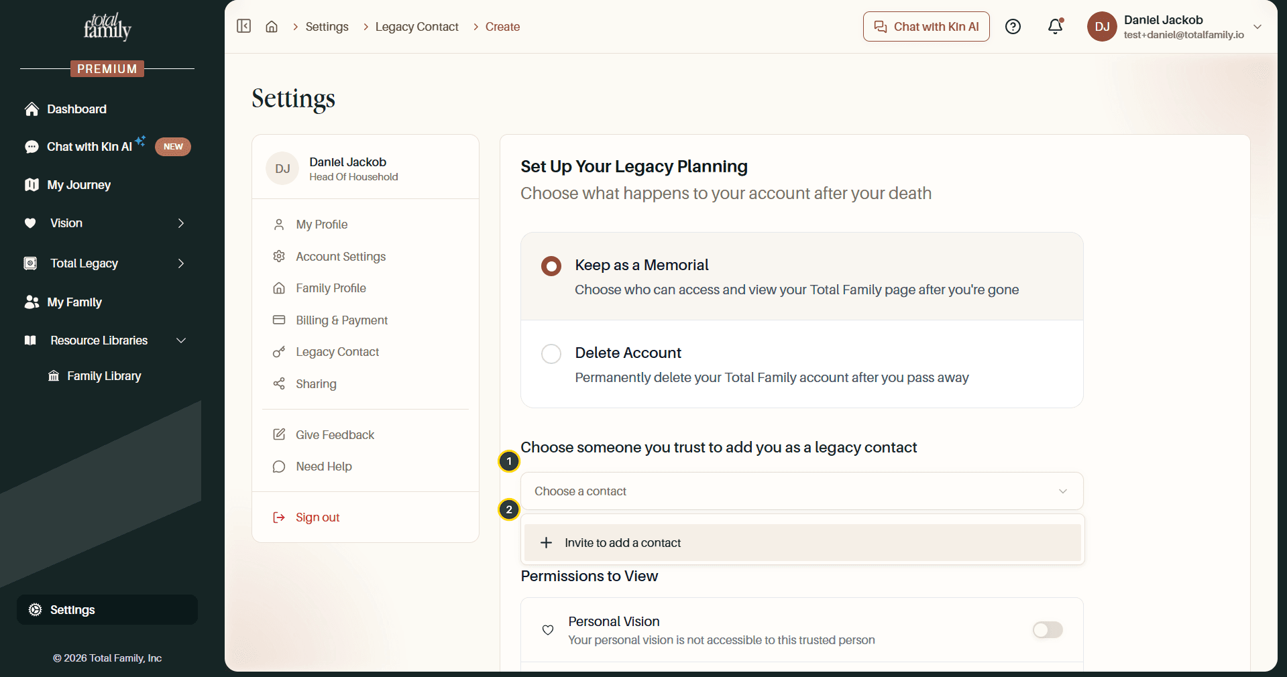The height and width of the screenshot is (677, 1287).
Task: Click the Account Settings gear icon
Action: (x=279, y=257)
